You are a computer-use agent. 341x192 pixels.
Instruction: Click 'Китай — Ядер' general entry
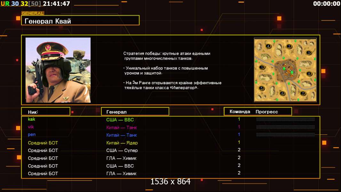click(122, 143)
